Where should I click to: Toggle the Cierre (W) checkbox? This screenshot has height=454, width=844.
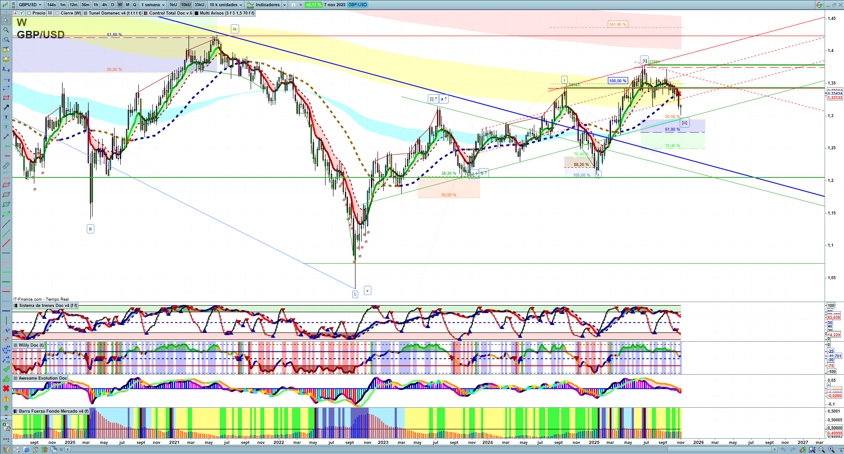(57, 13)
